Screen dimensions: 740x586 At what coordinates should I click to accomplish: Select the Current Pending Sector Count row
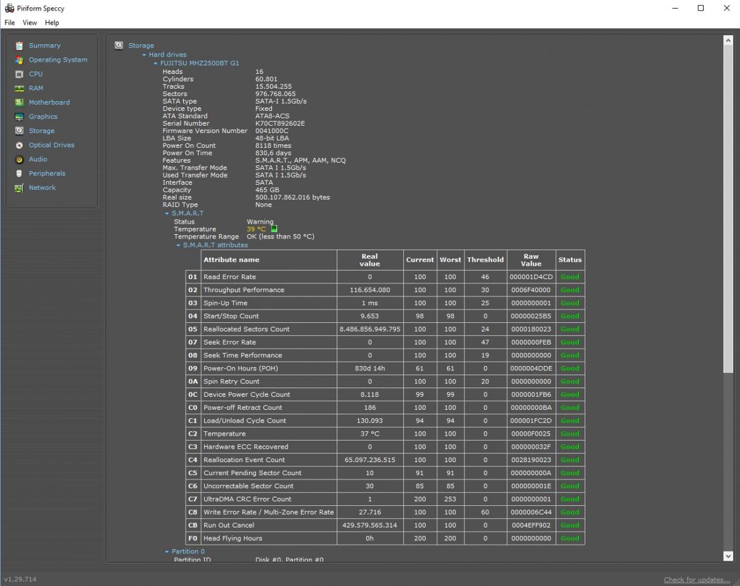point(385,473)
